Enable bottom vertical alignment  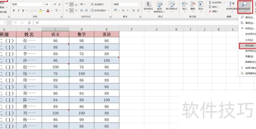76,4
